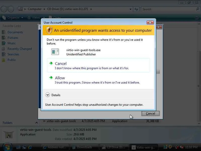The image size is (201, 151).
Task: Open the Start menu orb
Action: point(7,147)
